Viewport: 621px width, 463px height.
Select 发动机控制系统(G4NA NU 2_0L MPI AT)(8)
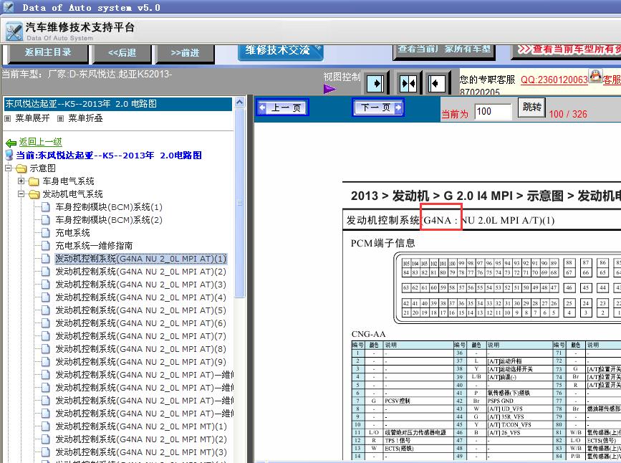tap(140, 349)
